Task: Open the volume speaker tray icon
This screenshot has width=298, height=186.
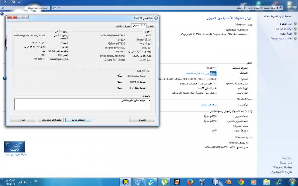Action: point(25,182)
